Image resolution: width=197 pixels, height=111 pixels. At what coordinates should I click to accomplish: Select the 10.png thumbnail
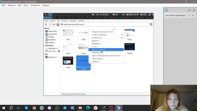(x=130, y=47)
